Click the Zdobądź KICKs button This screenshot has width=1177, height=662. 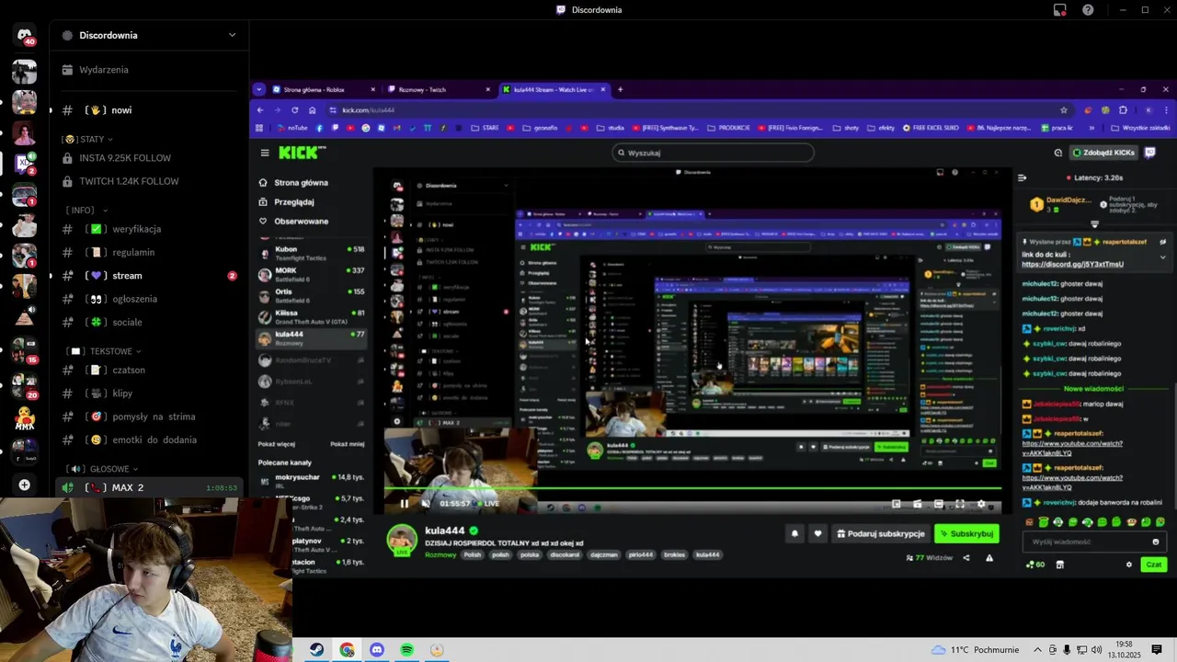[x=1103, y=153]
